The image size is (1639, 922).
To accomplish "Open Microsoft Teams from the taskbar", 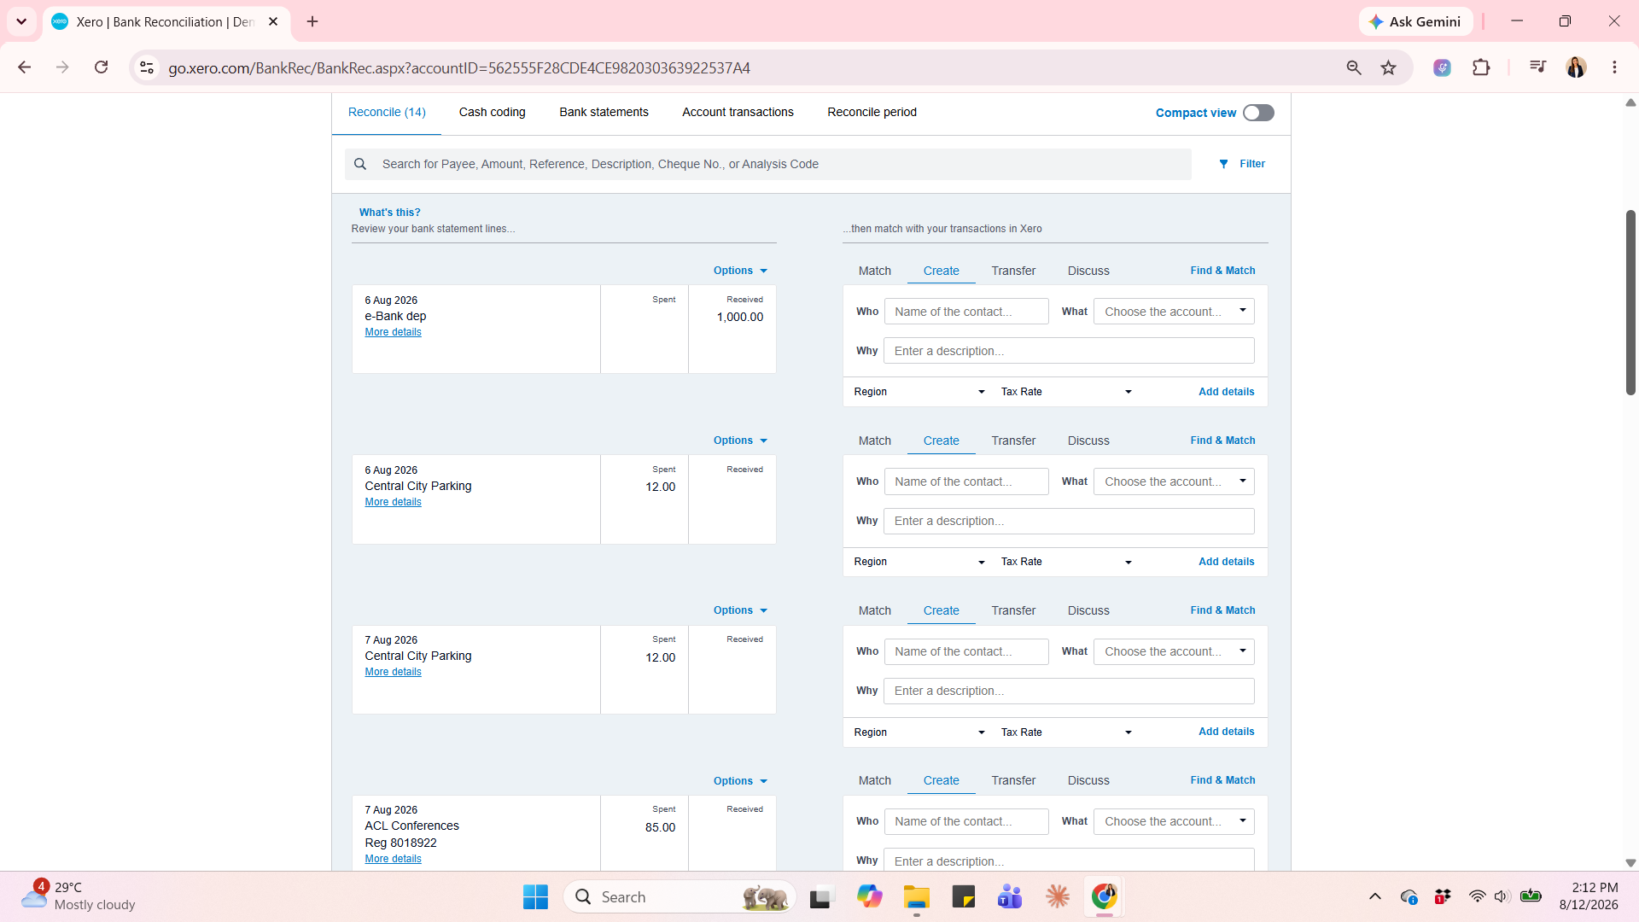I will (1010, 896).
